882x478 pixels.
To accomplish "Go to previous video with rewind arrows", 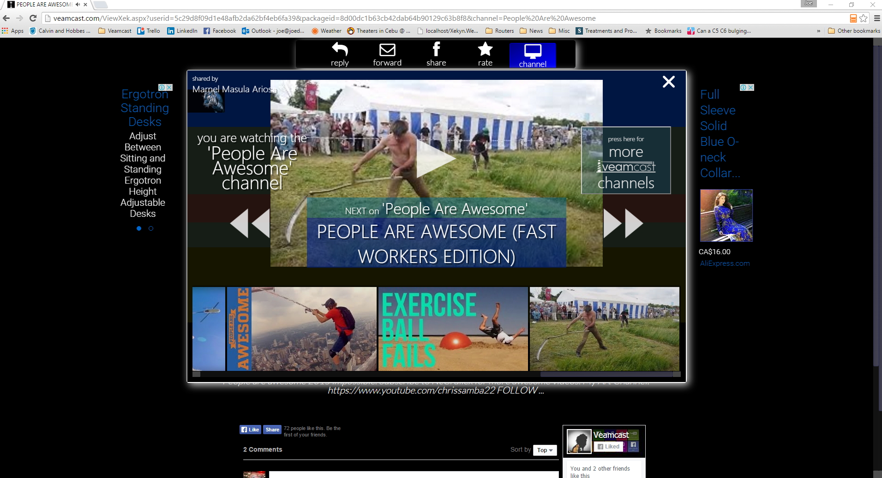I will 250,223.
